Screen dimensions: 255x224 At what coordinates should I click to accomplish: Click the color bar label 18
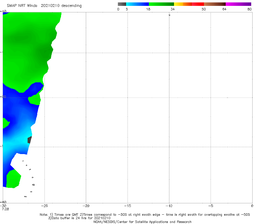[x=148, y=9]
